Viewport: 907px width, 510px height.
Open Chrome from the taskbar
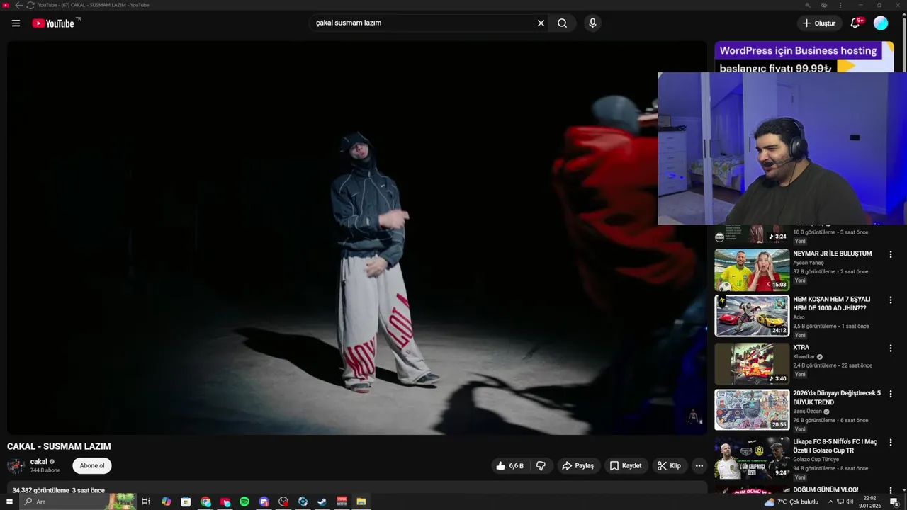[205, 501]
